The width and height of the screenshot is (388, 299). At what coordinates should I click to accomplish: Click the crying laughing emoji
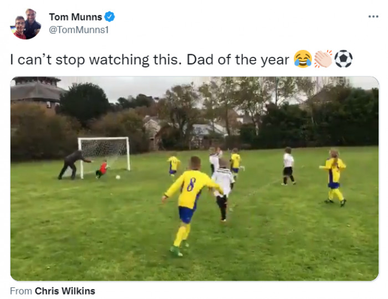click(x=303, y=59)
